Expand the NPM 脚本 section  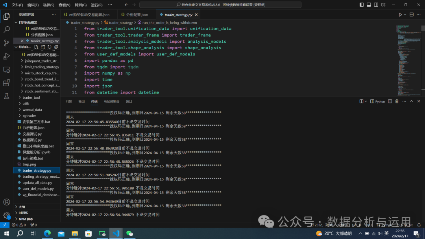26,219
